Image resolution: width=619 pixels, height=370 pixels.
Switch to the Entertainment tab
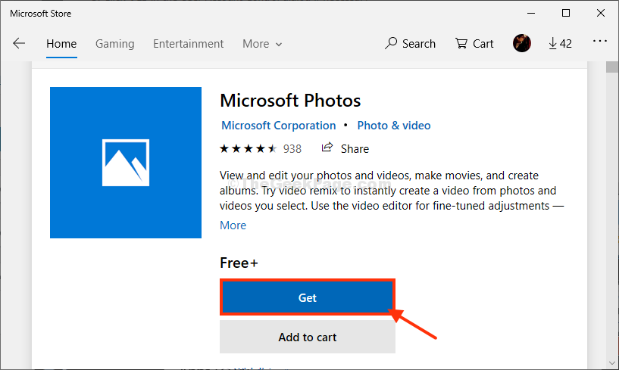pyautogui.click(x=189, y=44)
